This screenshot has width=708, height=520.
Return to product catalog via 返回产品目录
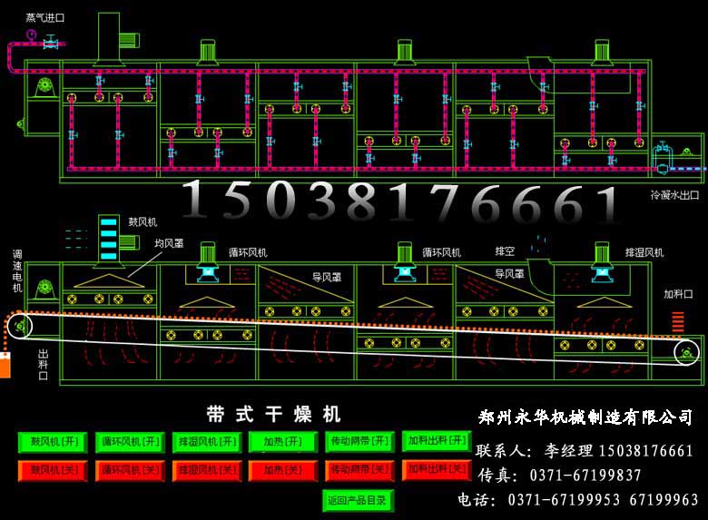(358, 499)
